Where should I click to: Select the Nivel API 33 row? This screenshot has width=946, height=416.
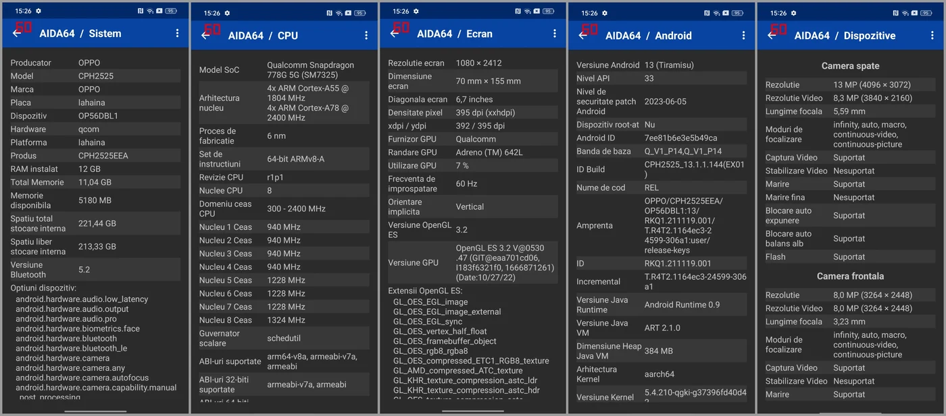coord(661,78)
